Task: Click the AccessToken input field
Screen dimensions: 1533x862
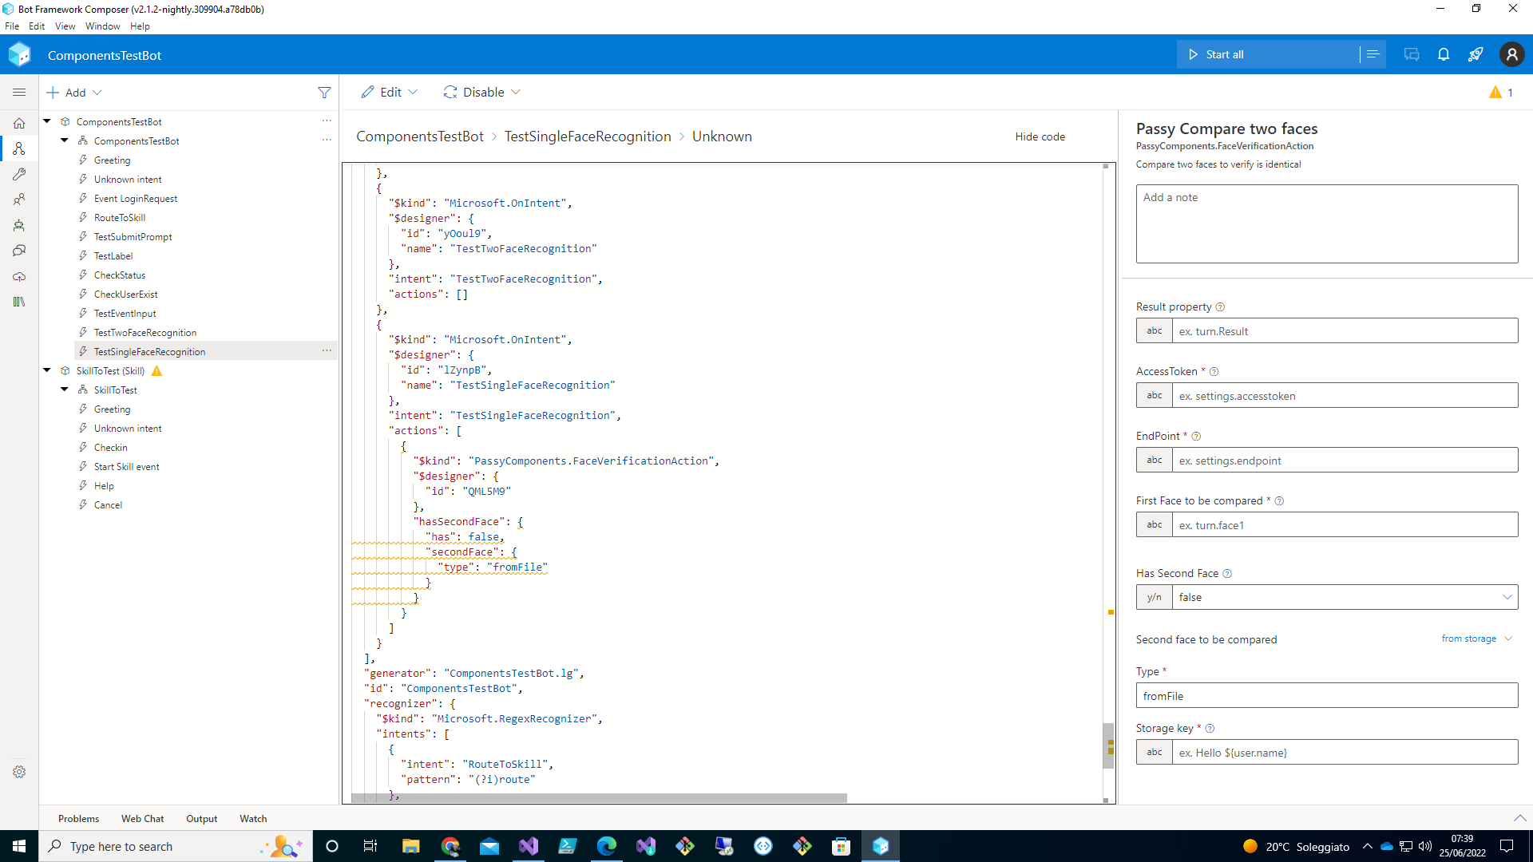Action: coord(1345,396)
